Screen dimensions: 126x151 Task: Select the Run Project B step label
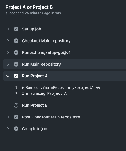[x=35, y=105]
